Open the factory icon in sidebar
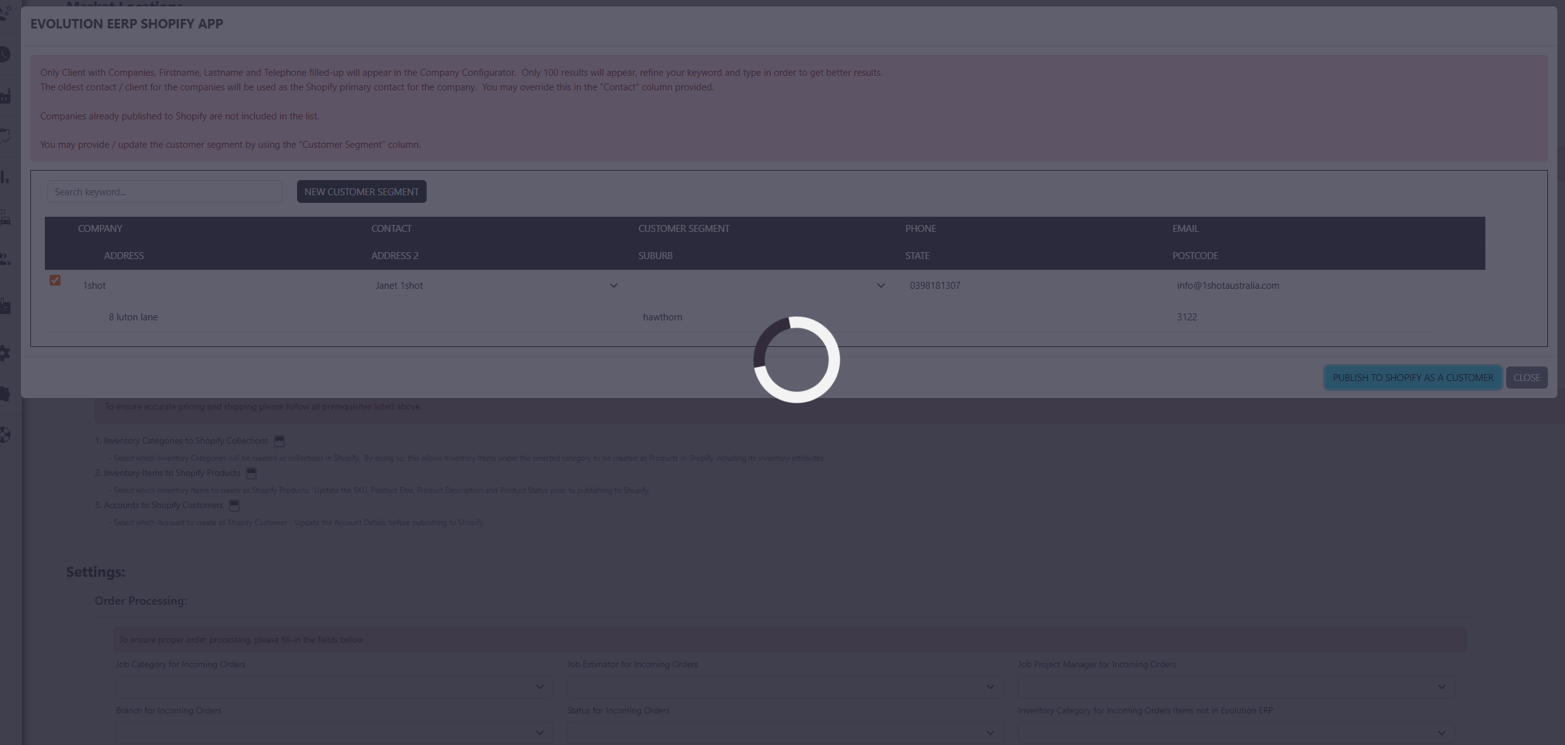 [x=5, y=96]
